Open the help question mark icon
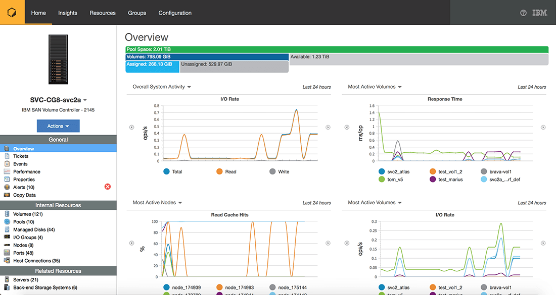The image size is (556, 295). click(523, 13)
